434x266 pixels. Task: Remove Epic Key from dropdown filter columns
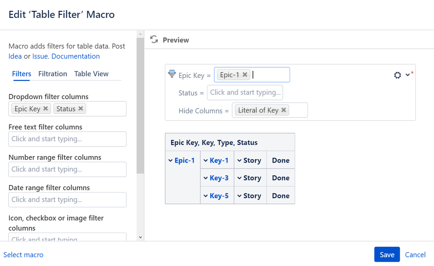(46, 109)
